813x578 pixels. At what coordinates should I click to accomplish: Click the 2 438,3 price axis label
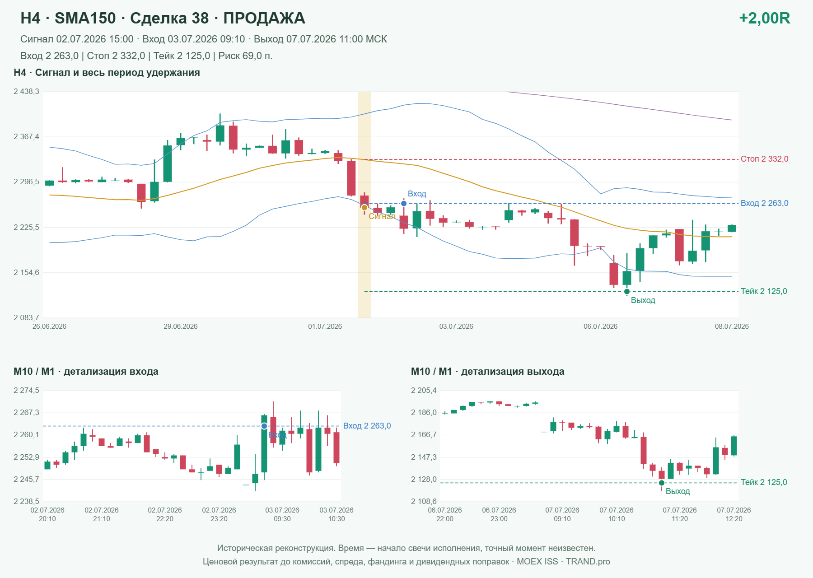pyautogui.click(x=26, y=92)
